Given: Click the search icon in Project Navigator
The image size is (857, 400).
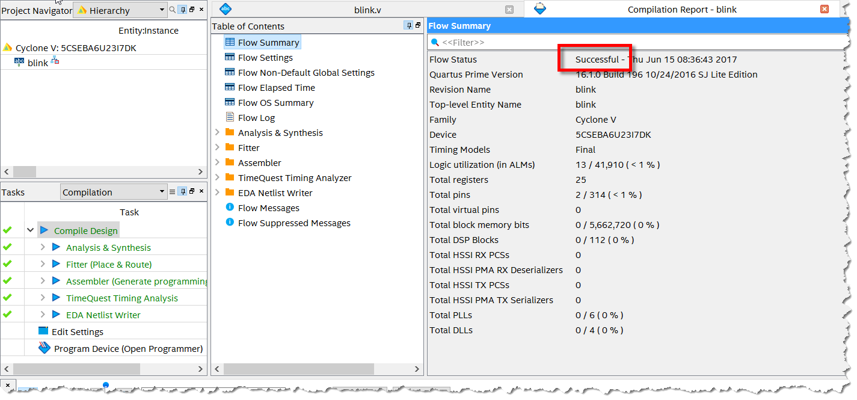Looking at the screenshot, I should pos(173,10).
